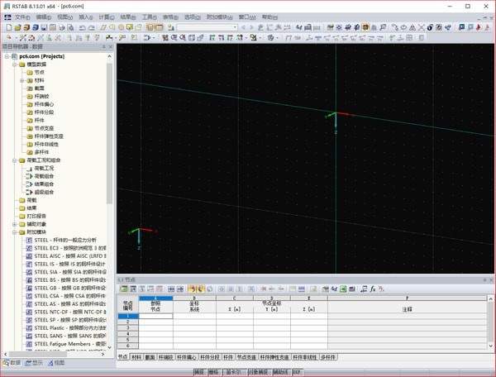The image size is (496, 377).
Task: Switch to the 材料 table tab
Action: (x=136, y=357)
